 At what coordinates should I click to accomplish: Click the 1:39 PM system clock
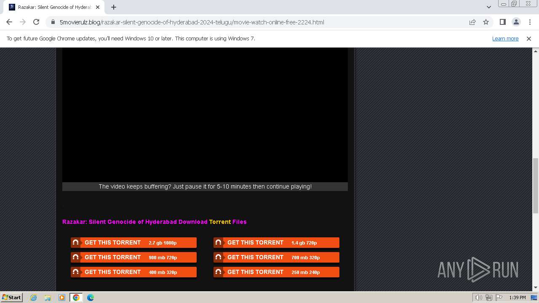coord(517,298)
